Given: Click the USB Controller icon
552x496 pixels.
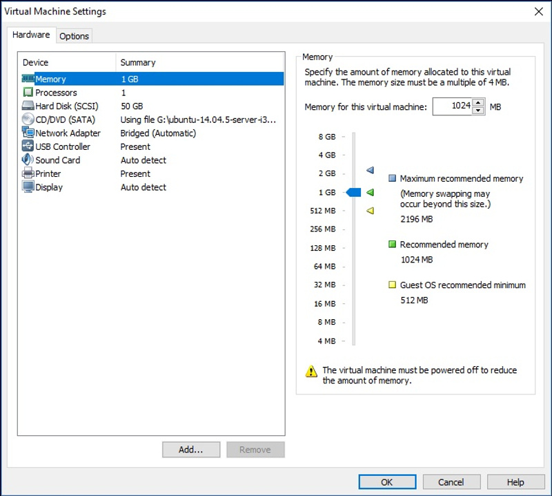Looking at the screenshot, I should coord(28,146).
